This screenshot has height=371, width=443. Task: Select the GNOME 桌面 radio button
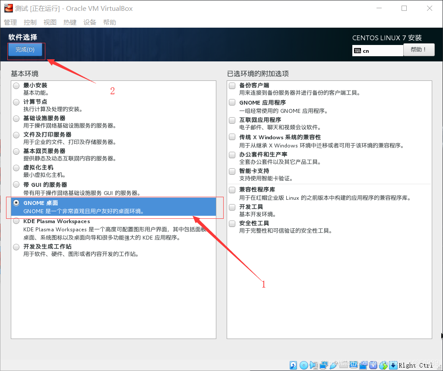coord(16,203)
